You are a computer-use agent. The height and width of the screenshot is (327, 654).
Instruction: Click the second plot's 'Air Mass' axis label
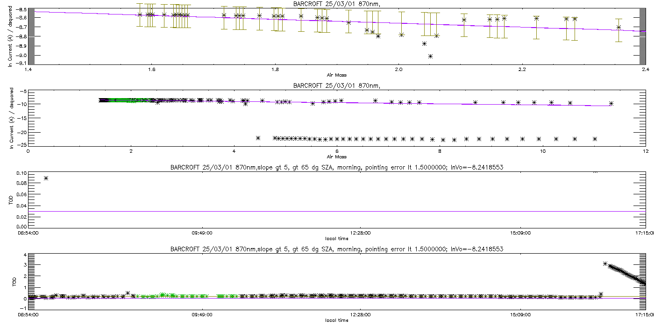[x=336, y=156]
